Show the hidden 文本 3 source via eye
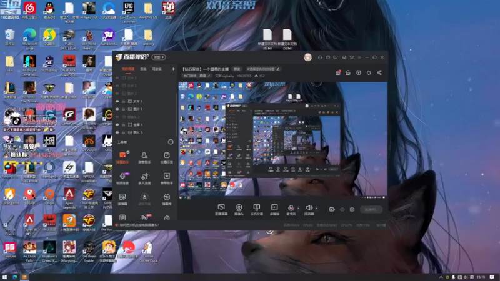The image size is (500, 281). pyautogui.click(x=117, y=77)
